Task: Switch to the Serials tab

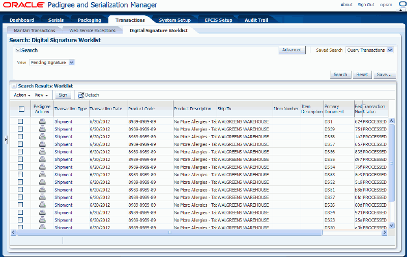Action: point(56,20)
